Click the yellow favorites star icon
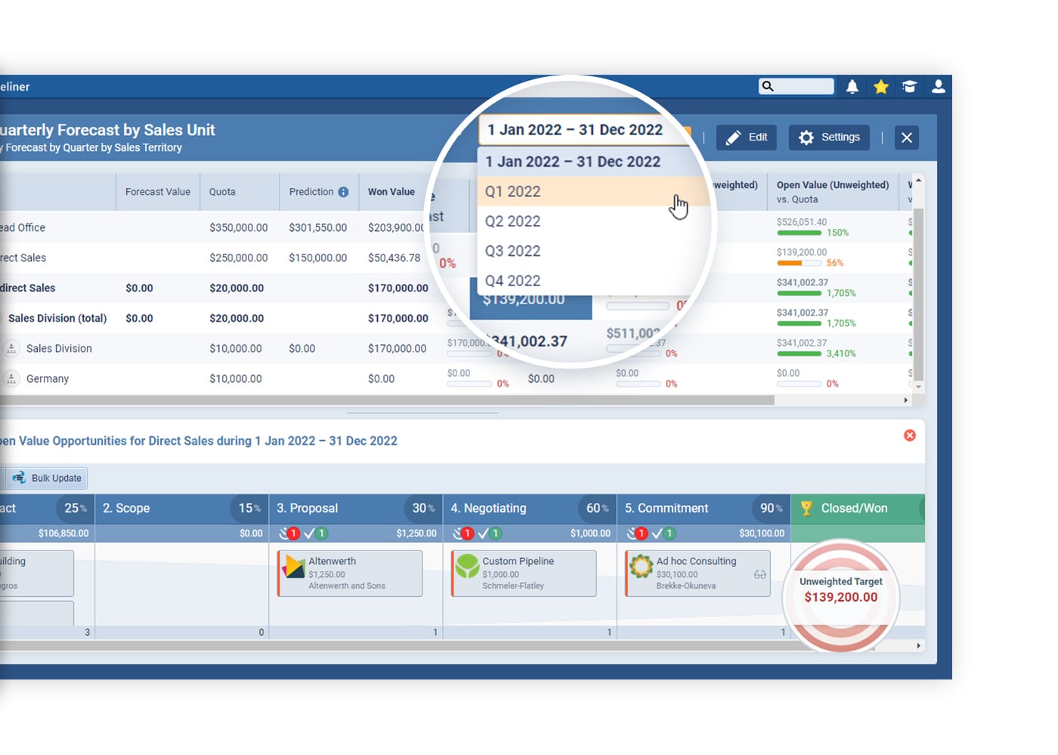Screen dimensions: 1058x755 coord(880,87)
